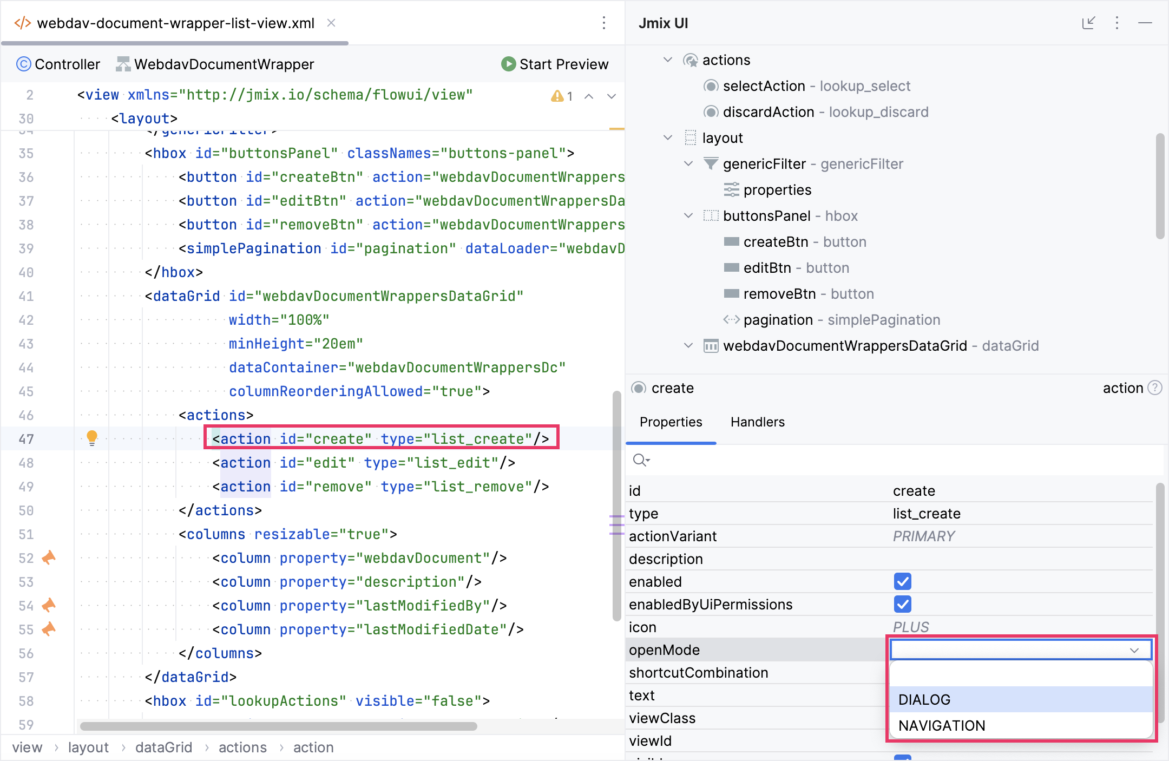The height and width of the screenshot is (761, 1169).
Task: Collapse the buttonsPanel hbox tree node
Action: (688, 216)
